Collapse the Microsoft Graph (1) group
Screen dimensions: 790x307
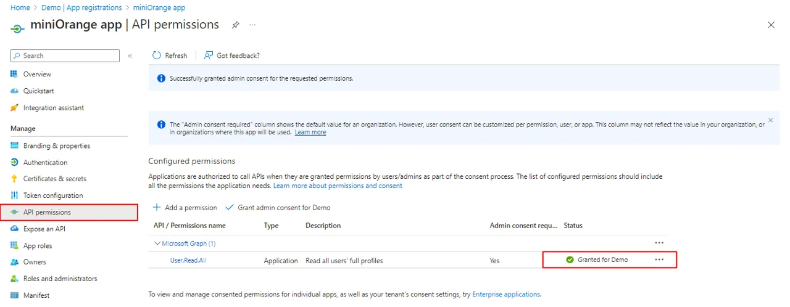tap(157, 244)
